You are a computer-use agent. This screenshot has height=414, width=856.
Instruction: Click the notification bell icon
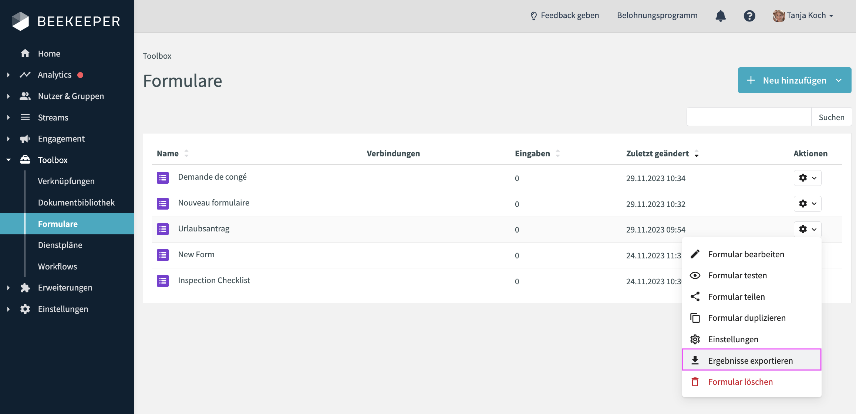click(720, 16)
